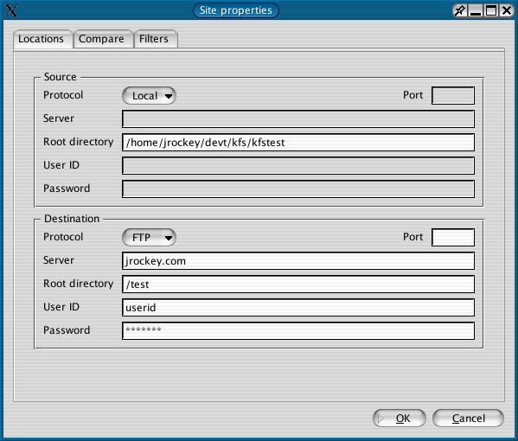This screenshot has width=518, height=441.
Task: Maximize the Site properties window
Action: [491, 10]
